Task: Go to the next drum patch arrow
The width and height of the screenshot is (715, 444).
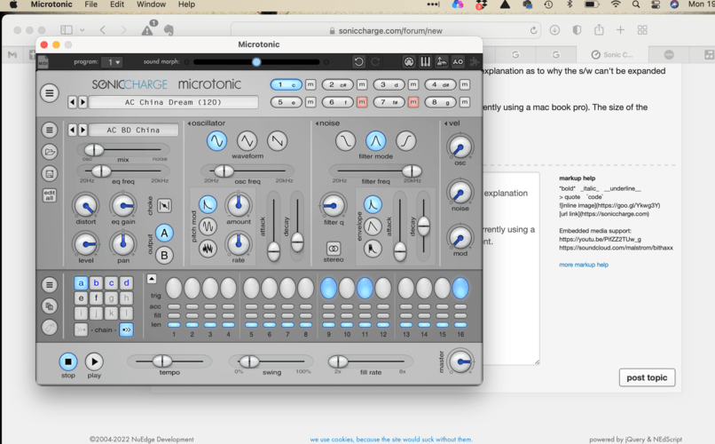Action: [82, 130]
